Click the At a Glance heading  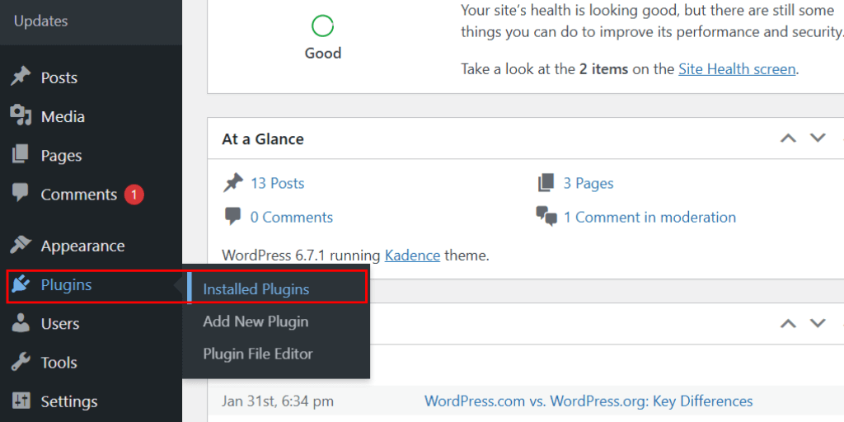tap(263, 138)
